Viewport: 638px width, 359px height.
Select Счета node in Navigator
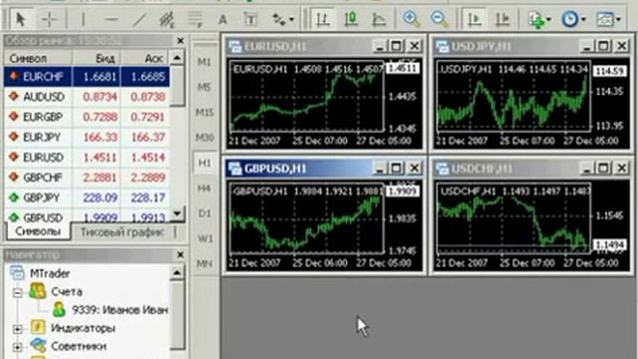point(67,292)
